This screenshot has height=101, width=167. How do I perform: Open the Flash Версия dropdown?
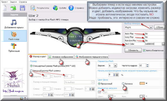click(x=115, y=66)
